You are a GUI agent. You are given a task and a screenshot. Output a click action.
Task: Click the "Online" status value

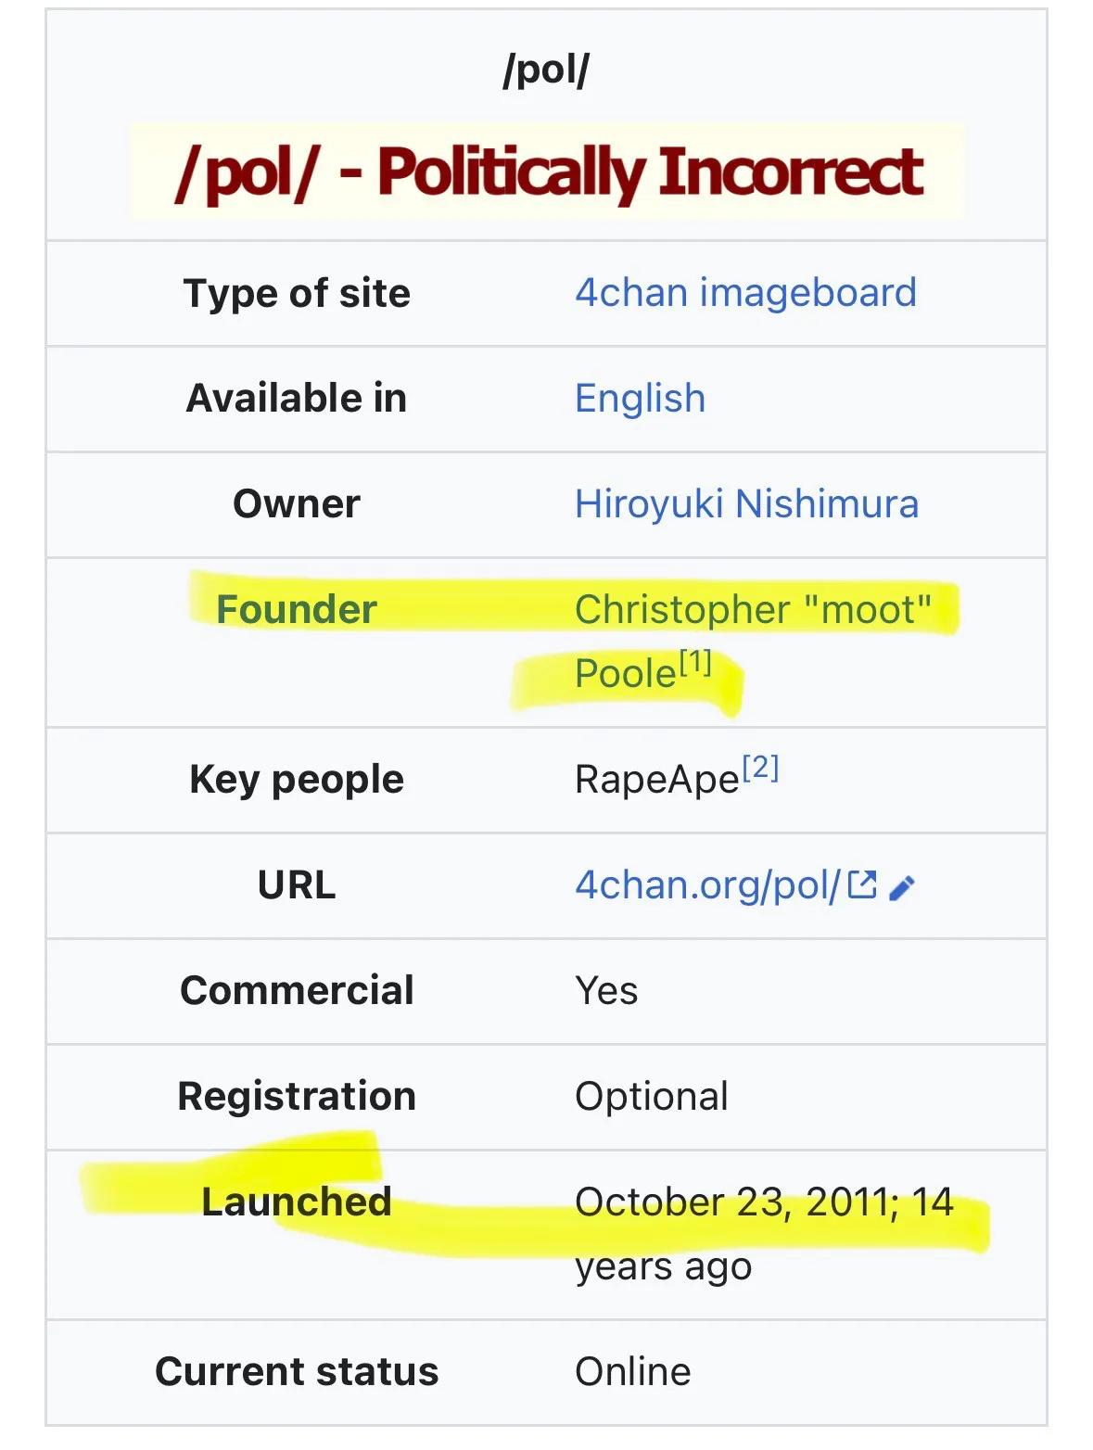click(x=632, y=1372)
